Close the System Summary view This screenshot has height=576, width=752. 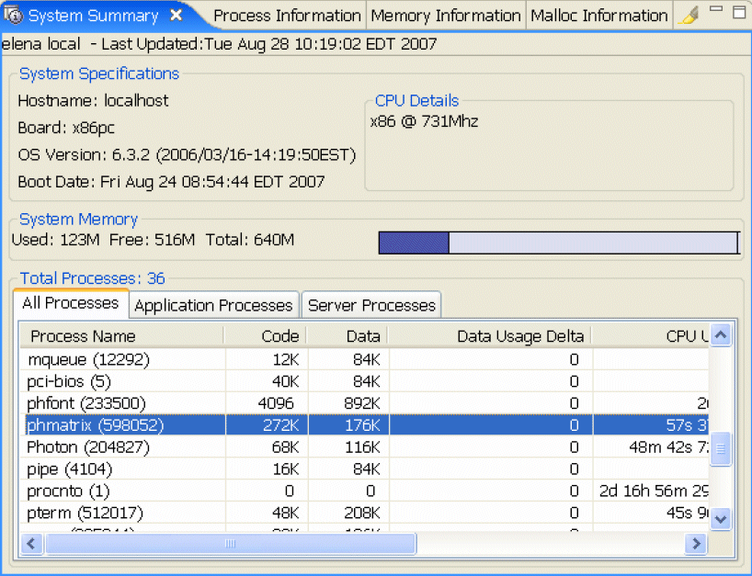coord(175,15)
